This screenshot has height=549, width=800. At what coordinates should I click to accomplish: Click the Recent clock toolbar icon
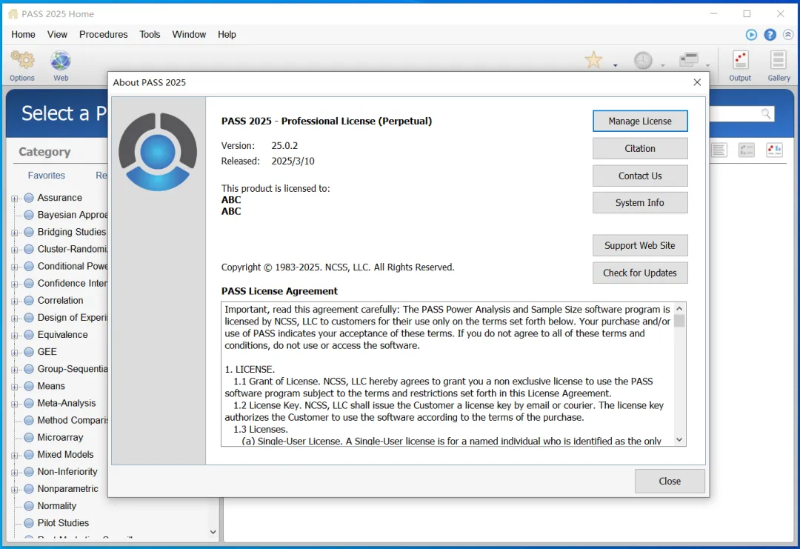tap(643, 61)
